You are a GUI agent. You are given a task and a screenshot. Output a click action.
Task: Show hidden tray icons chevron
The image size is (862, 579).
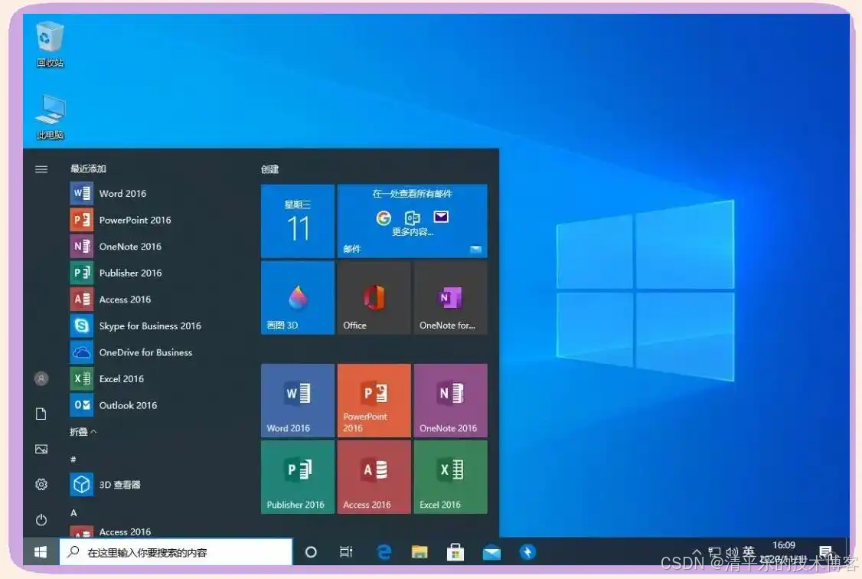coord(697,551)
